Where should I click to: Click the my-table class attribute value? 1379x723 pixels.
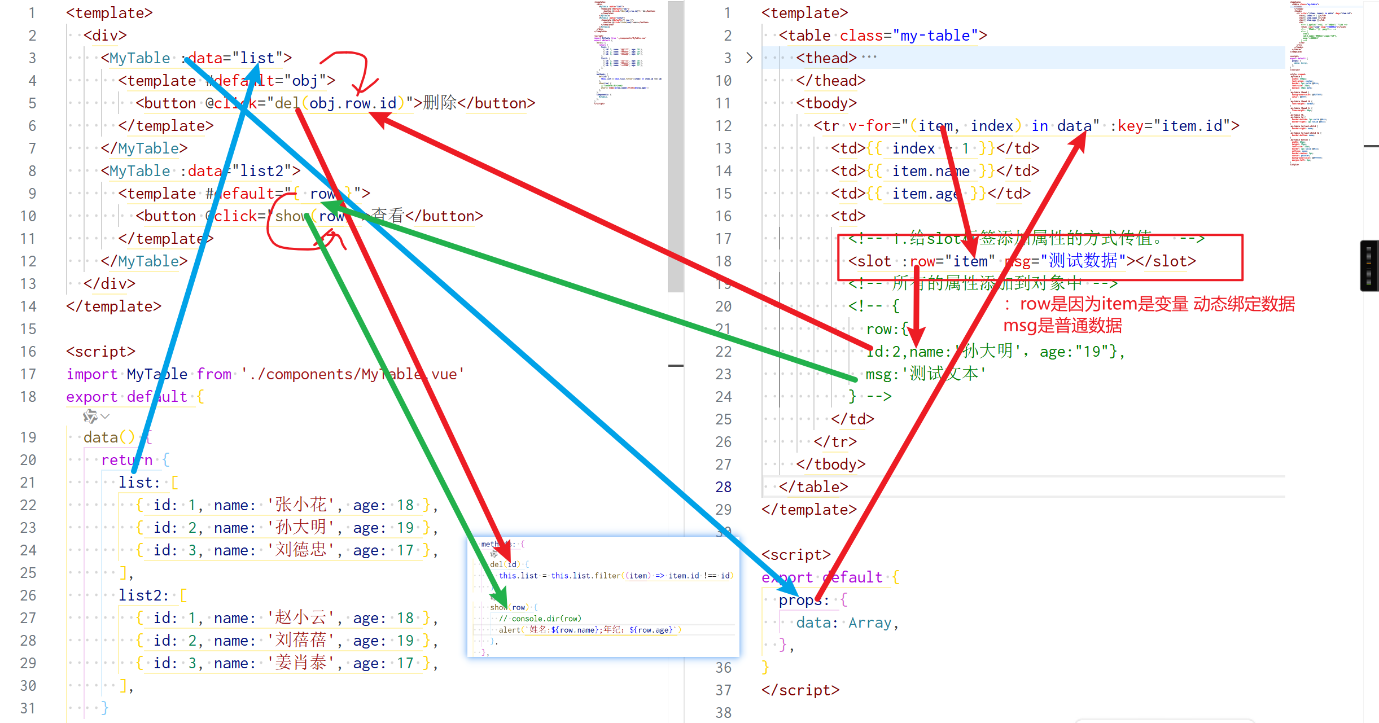coord(934,36)
